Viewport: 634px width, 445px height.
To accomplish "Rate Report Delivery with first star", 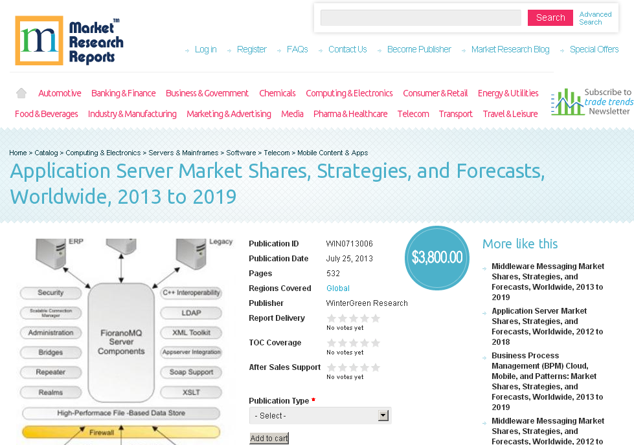I will [x=332, y=318].
